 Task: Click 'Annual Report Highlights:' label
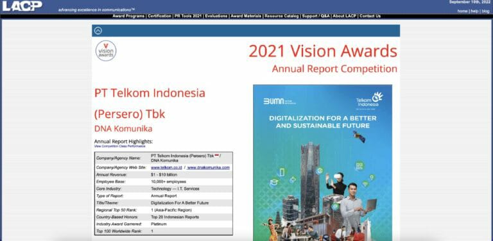[123, 141]
